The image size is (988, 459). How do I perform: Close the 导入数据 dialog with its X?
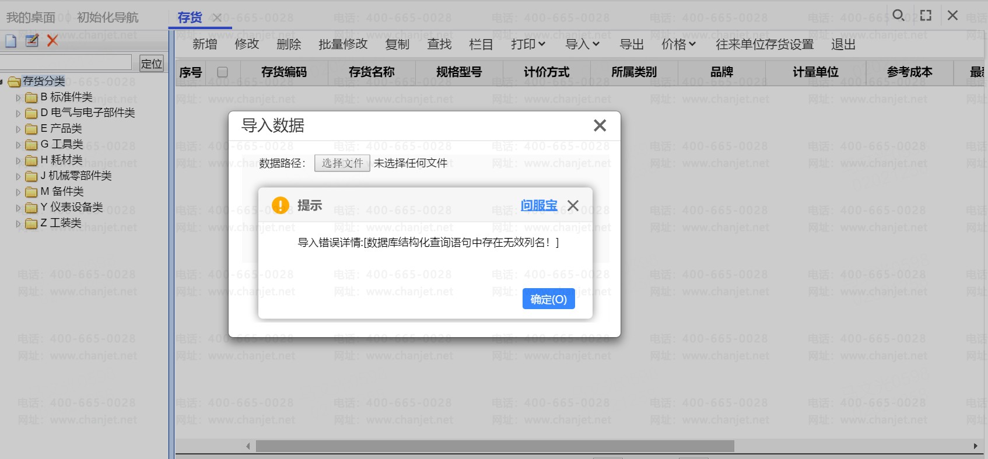(x=600, y=125)
